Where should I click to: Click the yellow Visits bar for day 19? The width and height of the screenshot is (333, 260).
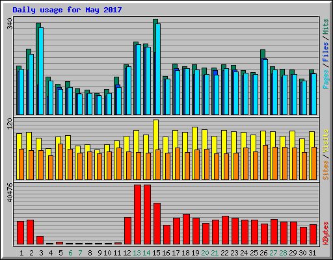coord(194,138)
